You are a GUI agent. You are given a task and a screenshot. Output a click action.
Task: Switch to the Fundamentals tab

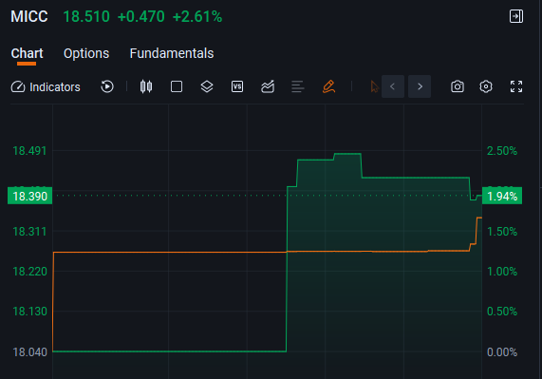(x=172, y=53)
